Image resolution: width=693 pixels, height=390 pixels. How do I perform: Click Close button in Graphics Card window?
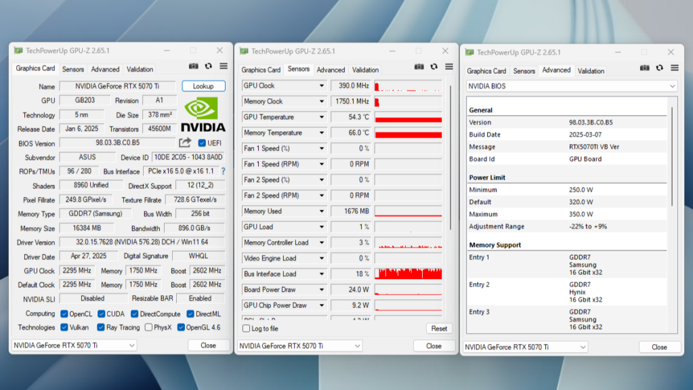pyautogui.click(x=208, y=345)
